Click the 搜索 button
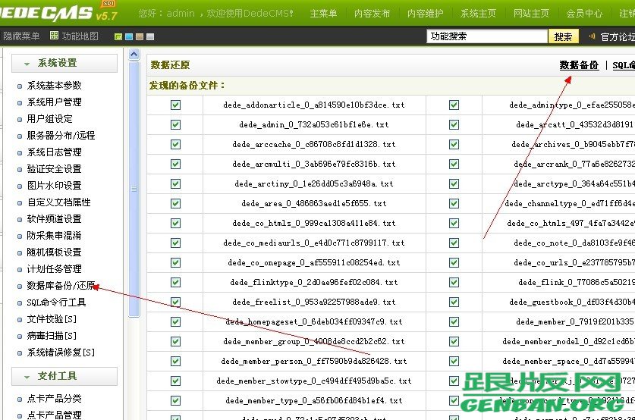Screen dimensions: 635x420 coord(563,37)
